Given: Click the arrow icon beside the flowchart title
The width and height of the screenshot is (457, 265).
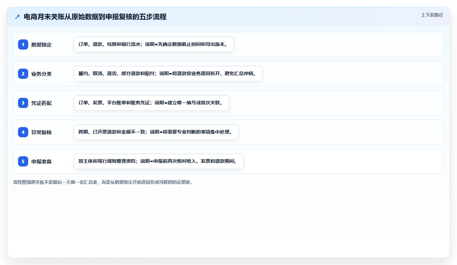Looking at the screenshot, I should tap(17, 17).
